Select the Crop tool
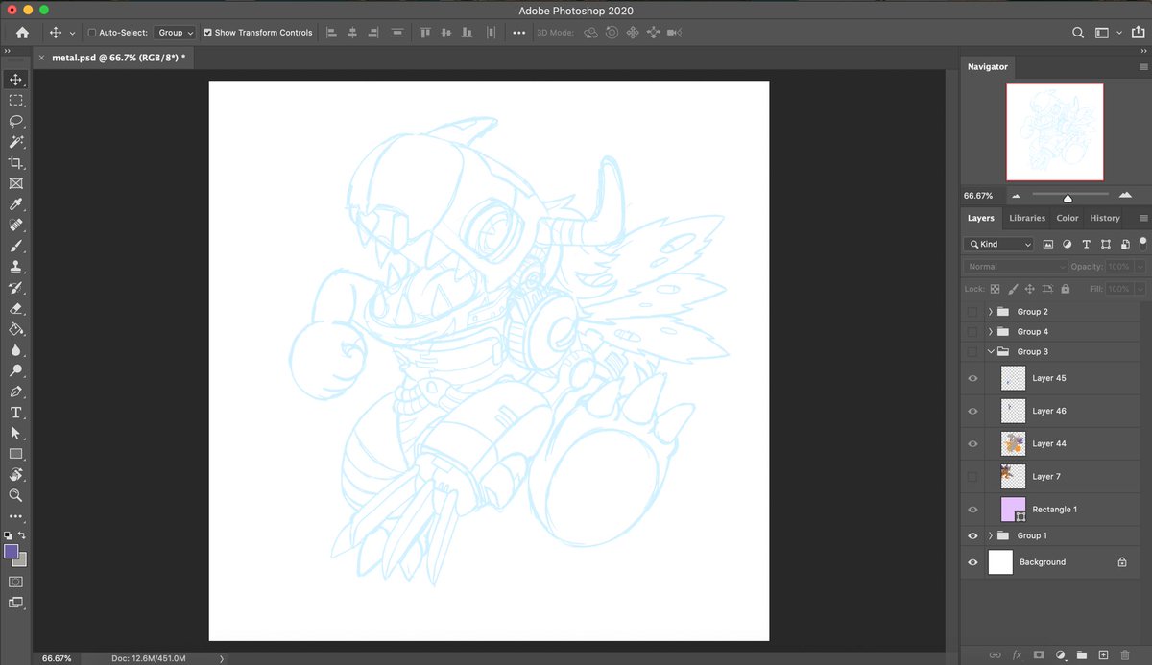 click(15, 163)
